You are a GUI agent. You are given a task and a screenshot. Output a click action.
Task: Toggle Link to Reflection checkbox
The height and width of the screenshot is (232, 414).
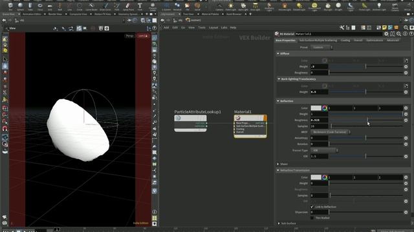[x=312, y=207]
